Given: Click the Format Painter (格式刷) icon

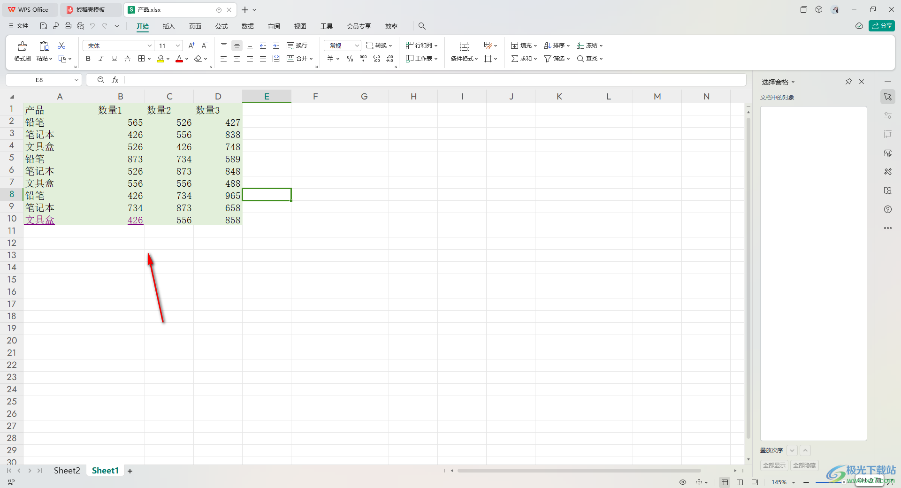Looking at the screenshot, I should pos(22,46).
